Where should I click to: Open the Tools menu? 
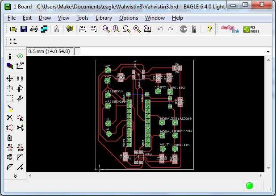(82, 18)
